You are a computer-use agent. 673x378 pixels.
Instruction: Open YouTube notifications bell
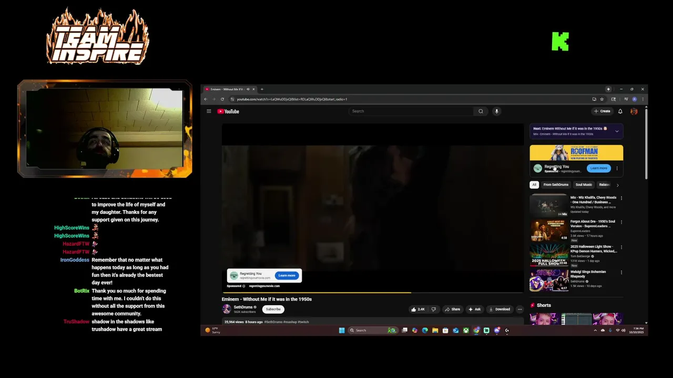(620, 111)
